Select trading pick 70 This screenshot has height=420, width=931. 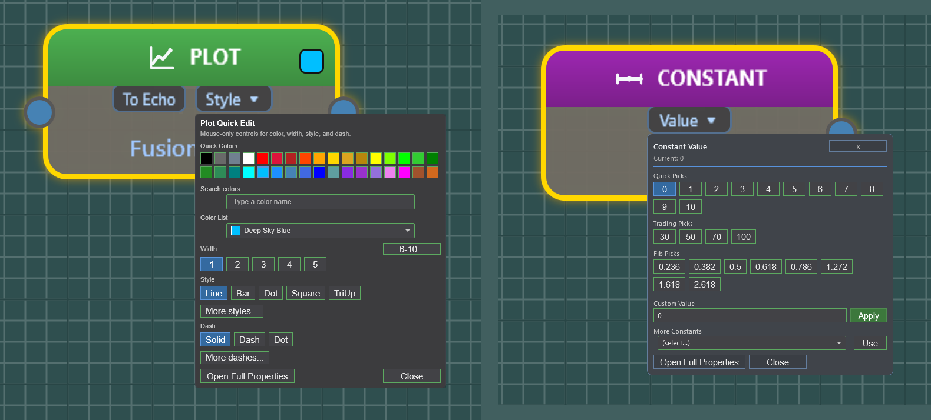[717, 237]
